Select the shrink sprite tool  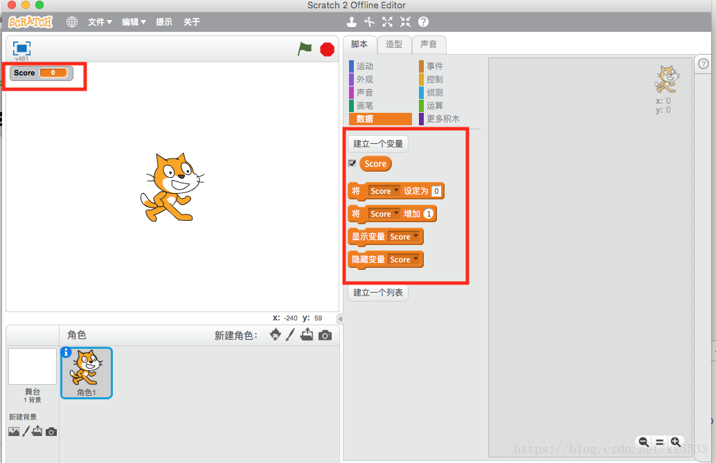pos(405,22)
